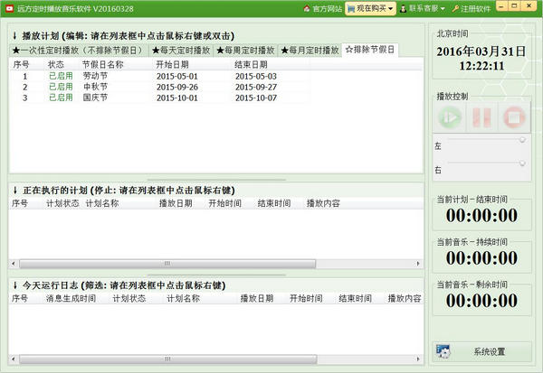Click the 节假日名称 column header
Viewport: 543px width, 373px height.
click(102, 65)
